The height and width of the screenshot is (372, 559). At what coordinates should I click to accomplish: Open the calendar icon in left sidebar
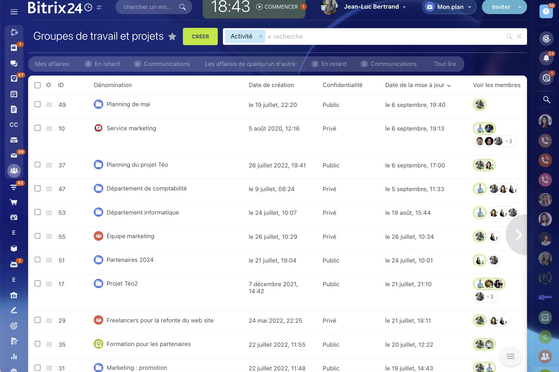(14, 94)
